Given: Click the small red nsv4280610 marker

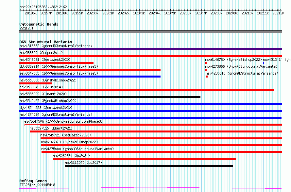Looking at the screenshot, I should pyautogui.click(x=207, y=77).
